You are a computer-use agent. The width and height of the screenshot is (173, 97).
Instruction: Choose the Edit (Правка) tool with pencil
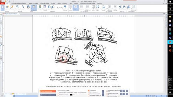pos(12,8)
